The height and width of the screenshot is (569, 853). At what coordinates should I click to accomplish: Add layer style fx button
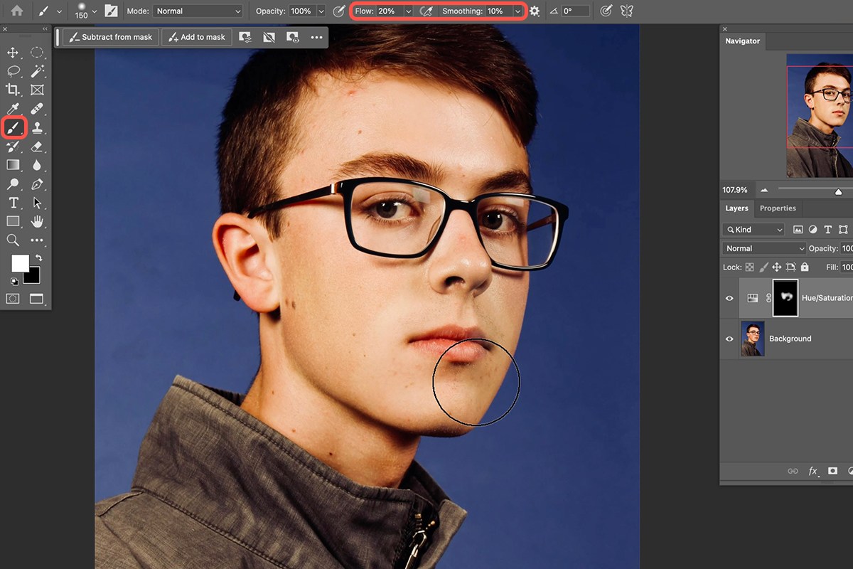[812, 471]
